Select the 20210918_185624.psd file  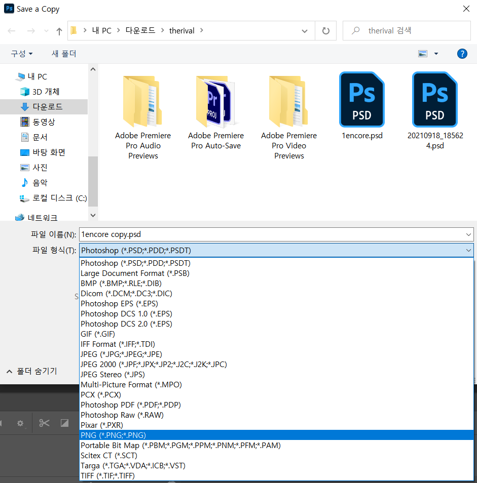coord(435,111)
